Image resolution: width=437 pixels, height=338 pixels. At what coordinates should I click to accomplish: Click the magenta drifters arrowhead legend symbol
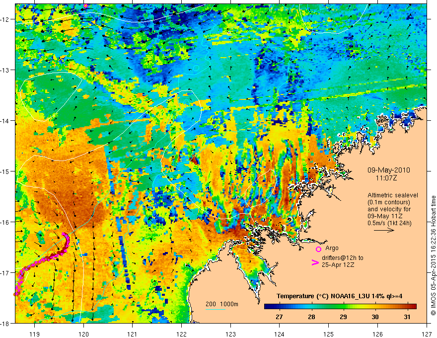coord(315,262)
